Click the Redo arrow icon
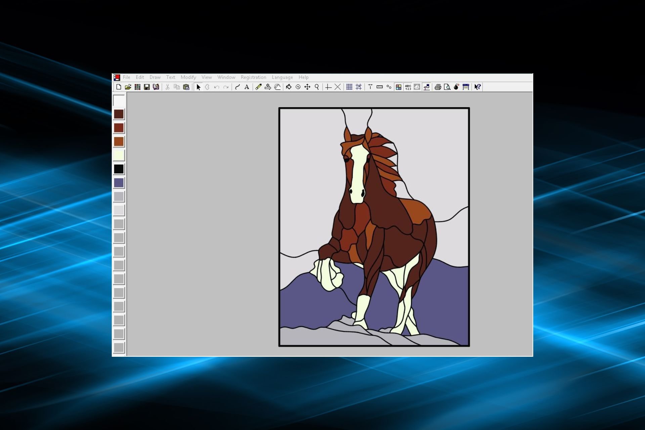The height and width of the screenshot is (430, 645). 226,87
